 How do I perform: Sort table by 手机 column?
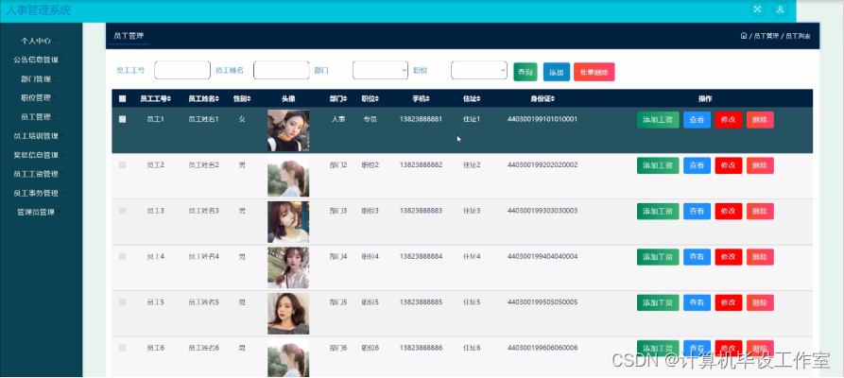click(x=421, y=99)
